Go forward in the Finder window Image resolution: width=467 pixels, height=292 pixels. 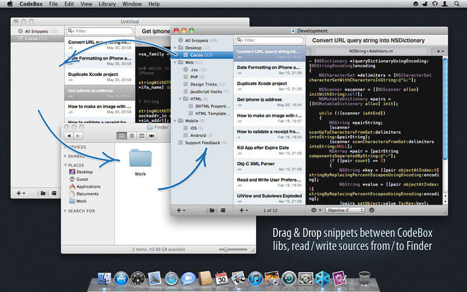[x=78, y=136]
